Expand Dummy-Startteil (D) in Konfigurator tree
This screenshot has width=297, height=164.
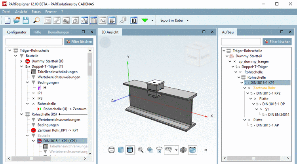[21, 61]
